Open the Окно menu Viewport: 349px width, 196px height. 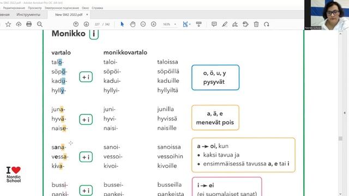[85, 8]
